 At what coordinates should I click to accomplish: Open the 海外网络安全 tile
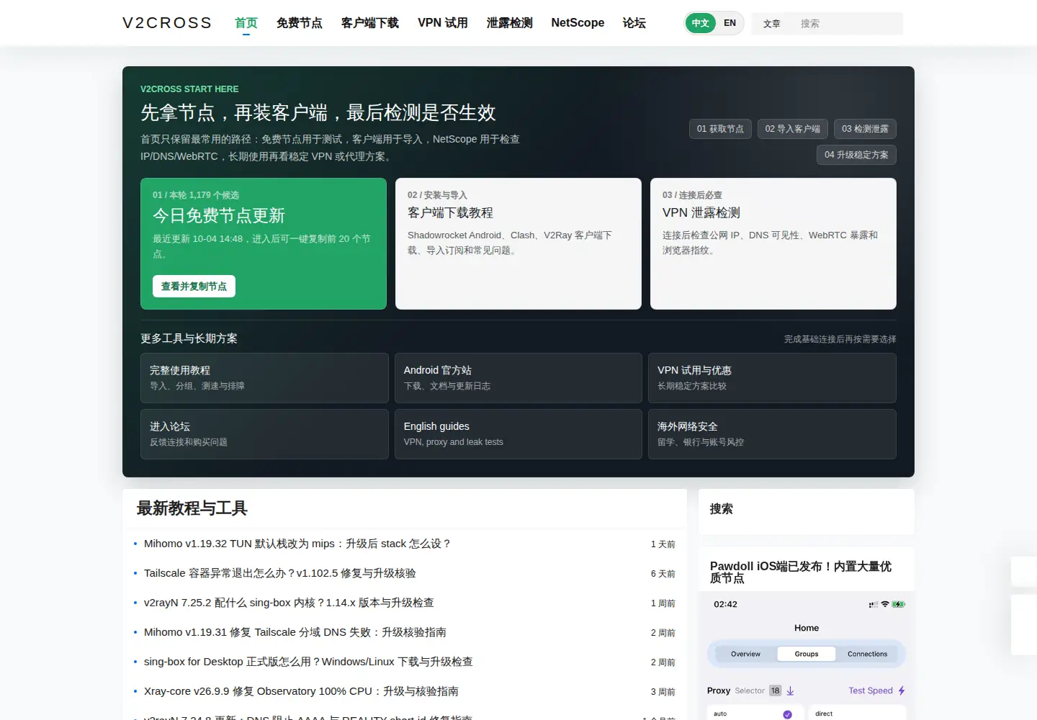click(x=772, y=434)
